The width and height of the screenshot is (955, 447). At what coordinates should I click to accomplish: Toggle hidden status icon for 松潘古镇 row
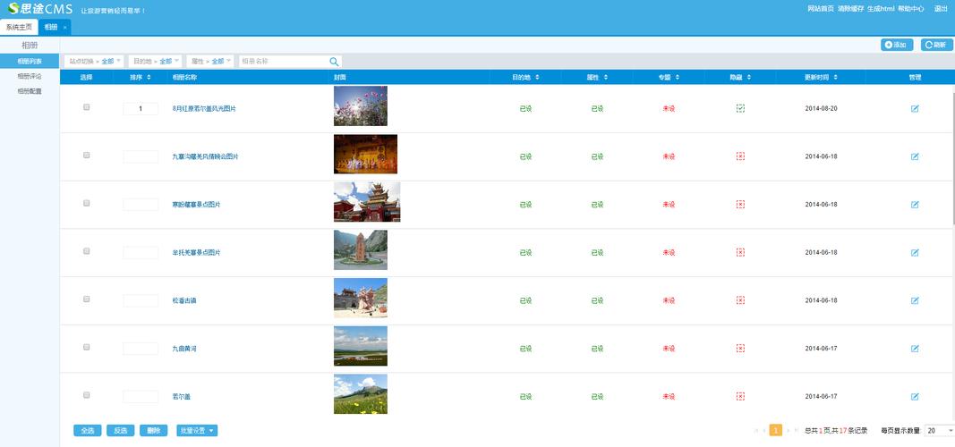pyautogui.click(x=740, y=300)
